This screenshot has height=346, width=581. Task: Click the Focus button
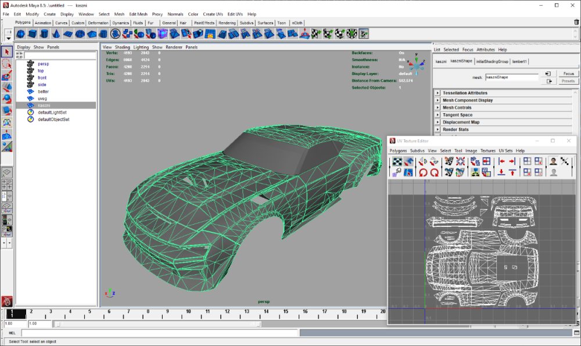568,74
